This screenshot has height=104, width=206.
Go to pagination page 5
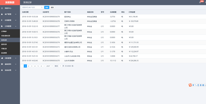click(38, 66)
